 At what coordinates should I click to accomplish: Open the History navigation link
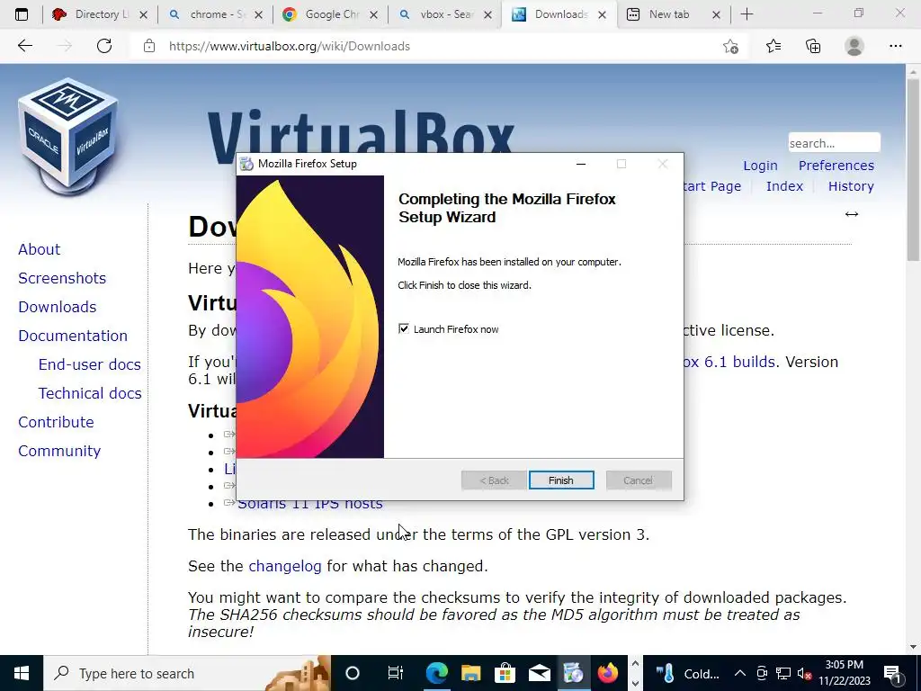click(851, 186)
